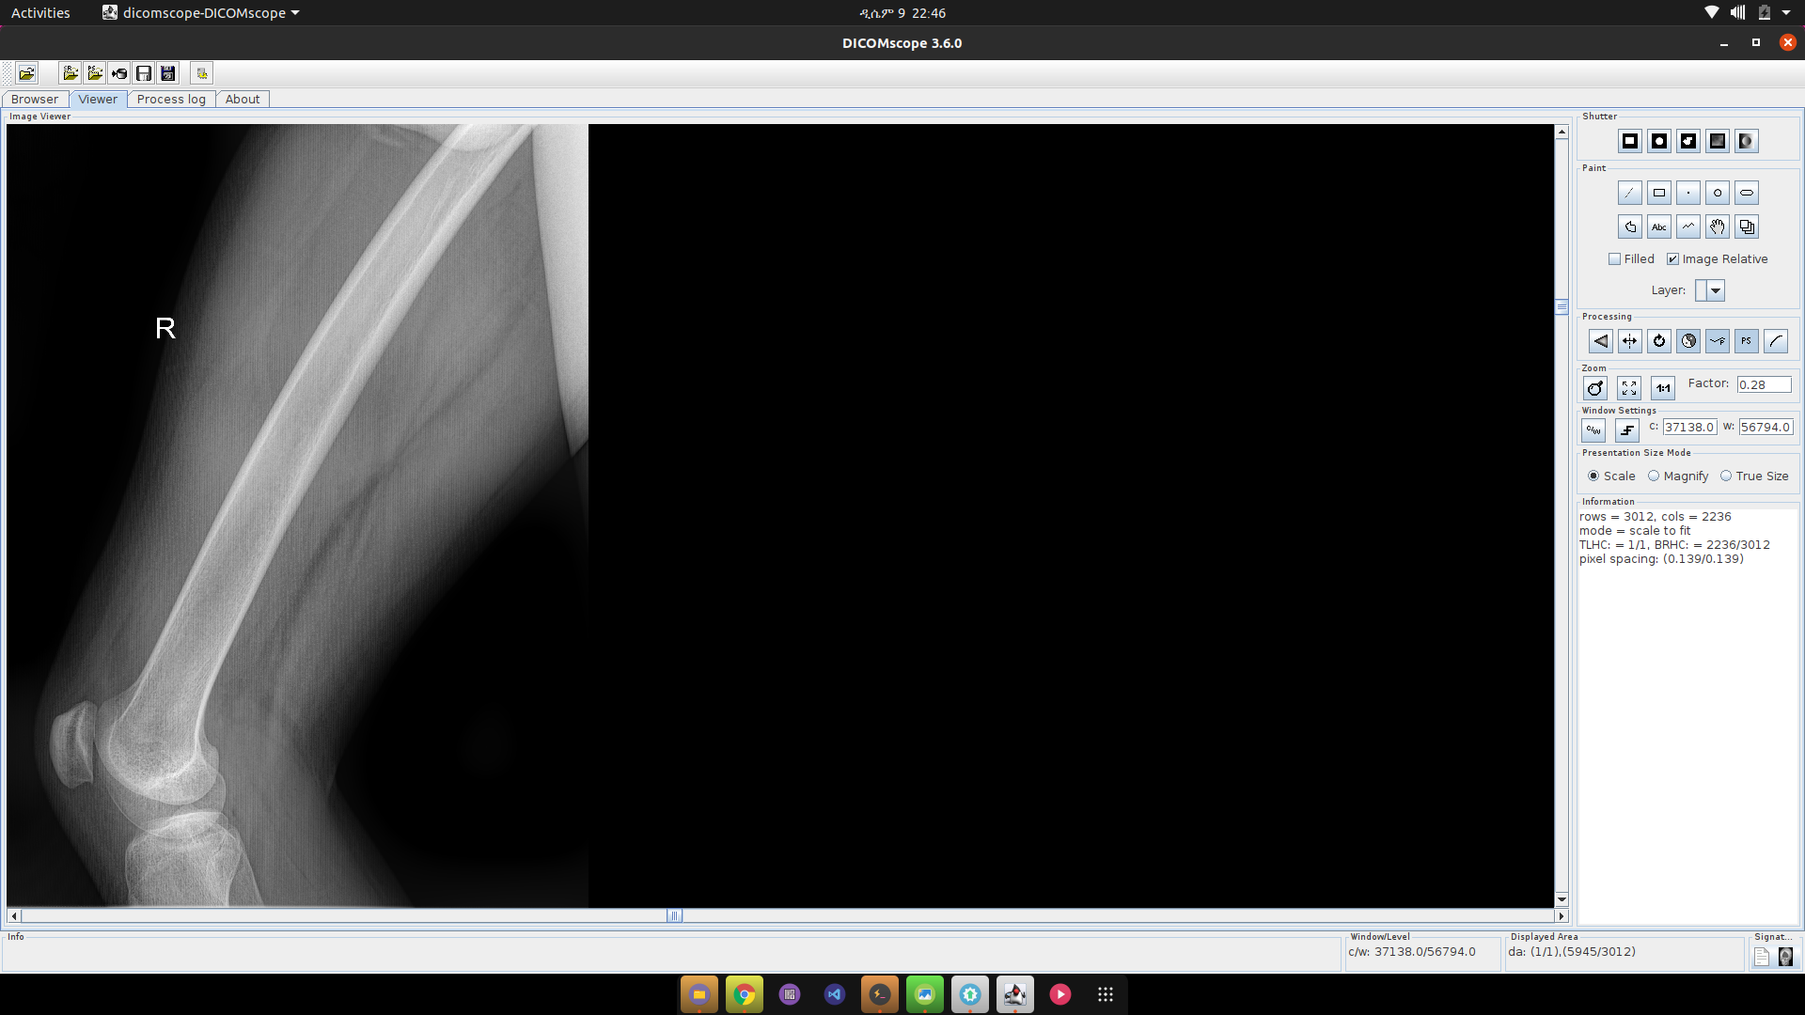Select the hand move annotation tool
Viewport: 1805px width, 1015px height.
click(x=1718, y=226)
